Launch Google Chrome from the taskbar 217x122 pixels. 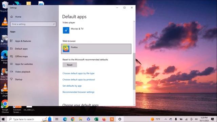pyautogui.click(x=73, y=119)
